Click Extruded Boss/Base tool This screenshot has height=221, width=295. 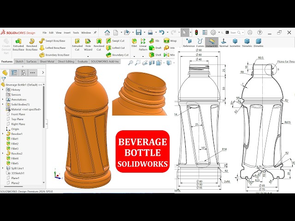pyautogui.click(x=18, y=45)
